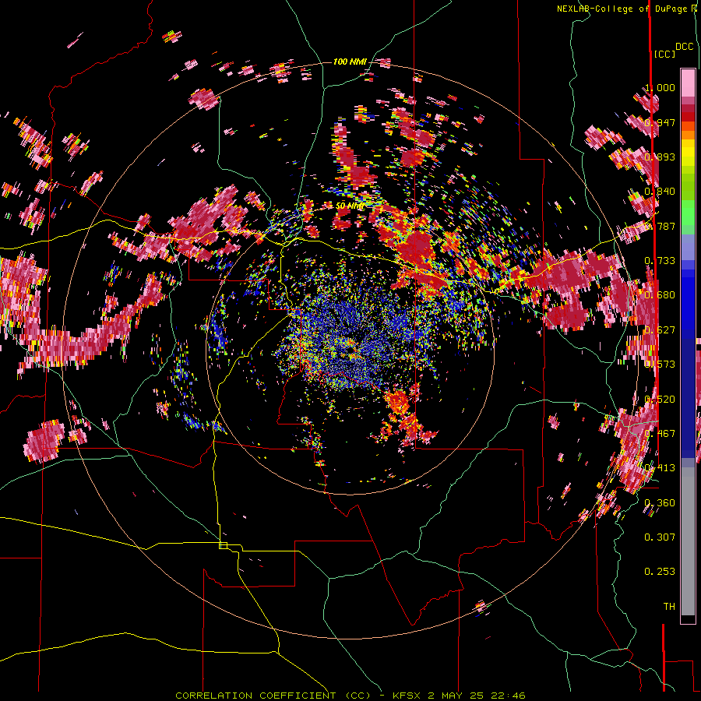The image size is (701, 701).
Task: Select the 0.680 legend value
Action: click(660, 295)
